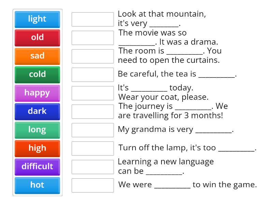
Task: Select the word tile "sad"
Action: 37,56
